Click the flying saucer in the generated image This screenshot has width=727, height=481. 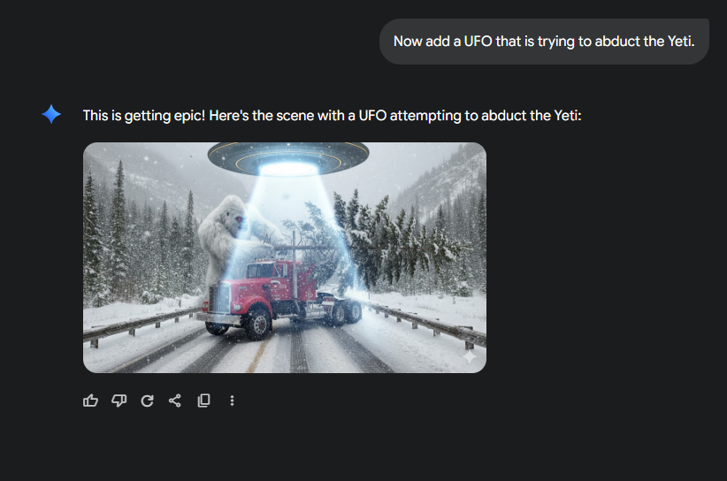click(288, 158)
